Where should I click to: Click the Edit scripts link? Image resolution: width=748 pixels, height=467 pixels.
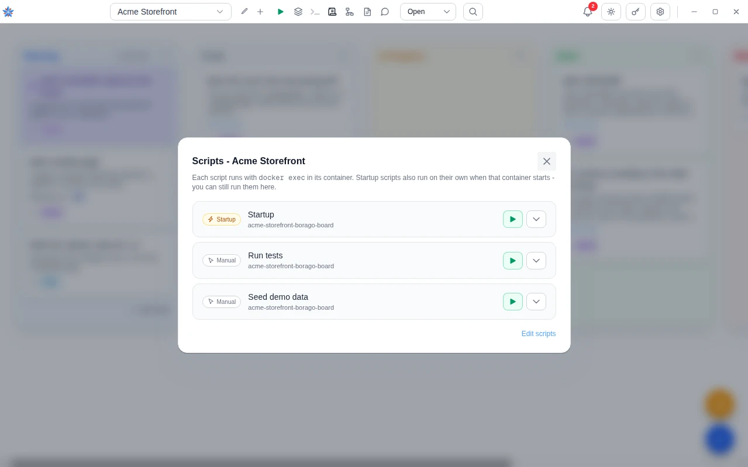point(539,334)
